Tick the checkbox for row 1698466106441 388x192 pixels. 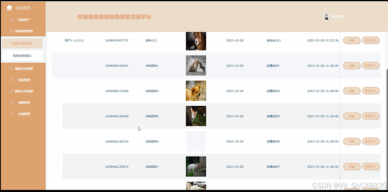56,66
